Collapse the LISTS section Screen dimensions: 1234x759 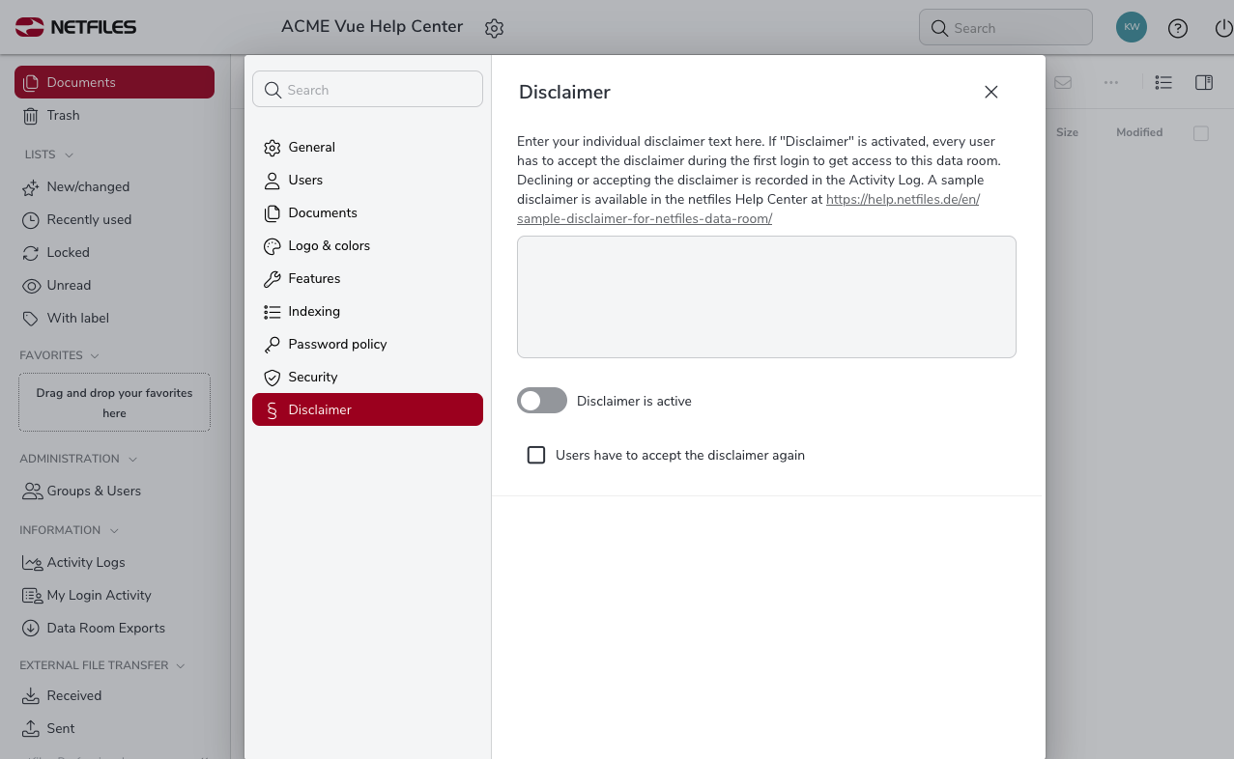[69, 155]
